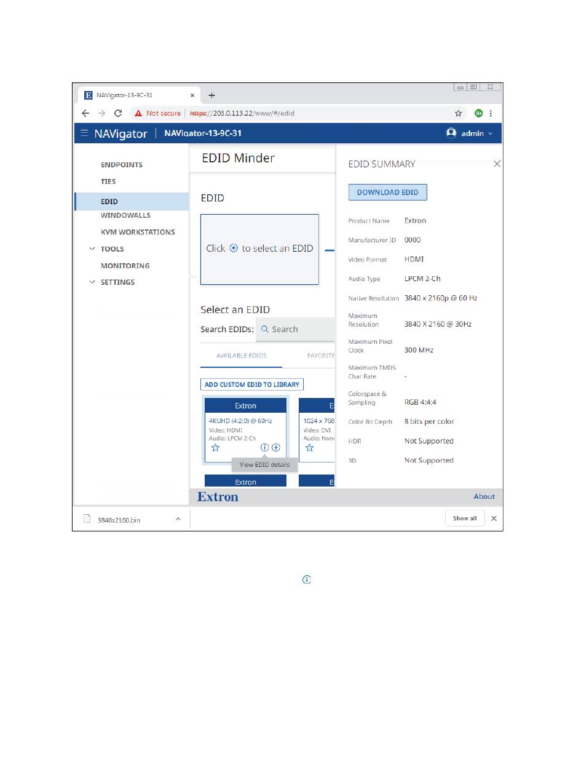Click the LPCM 2-Ch audio type value
Viewport: 584px width, 775px height.
pos(422,279)
